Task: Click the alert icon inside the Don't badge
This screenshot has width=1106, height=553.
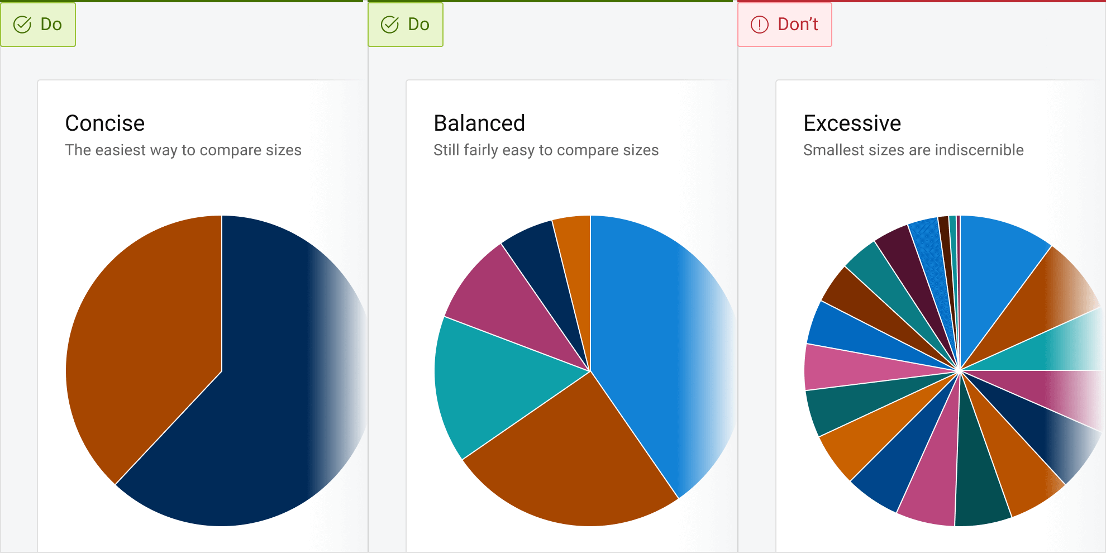Action: pos(760,24)
